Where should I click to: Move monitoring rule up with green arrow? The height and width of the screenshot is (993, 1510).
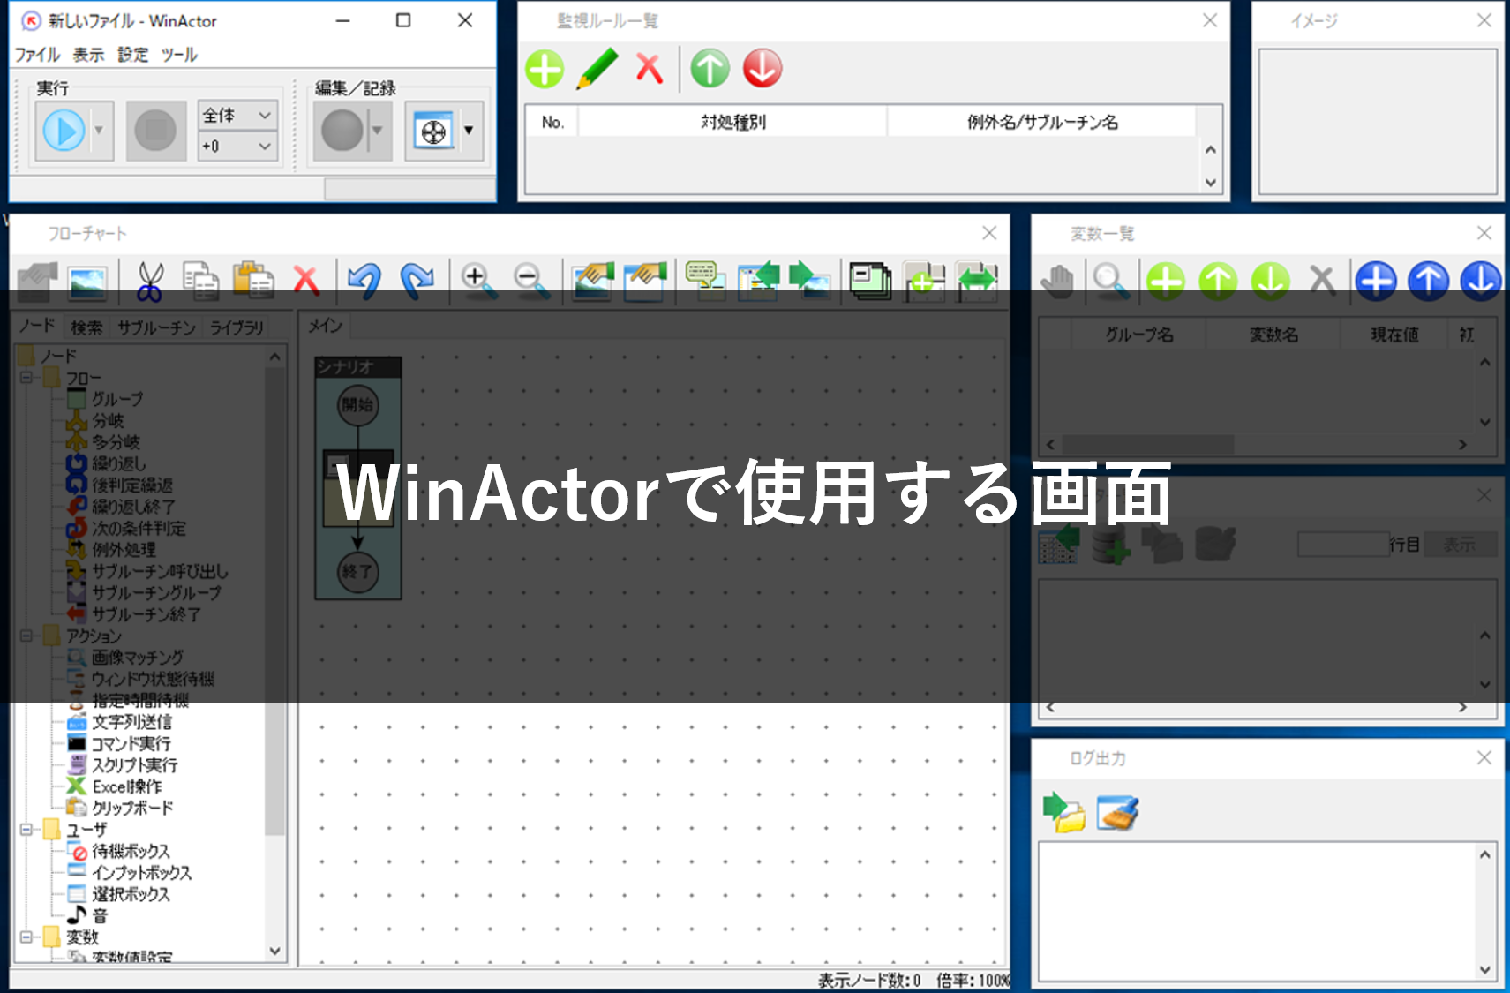pyautogui.click(x=710, y=69)
